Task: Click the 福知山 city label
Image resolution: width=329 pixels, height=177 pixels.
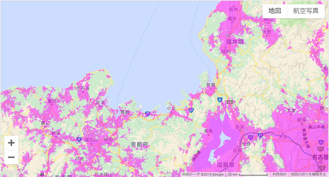Action: coord(92,140)
